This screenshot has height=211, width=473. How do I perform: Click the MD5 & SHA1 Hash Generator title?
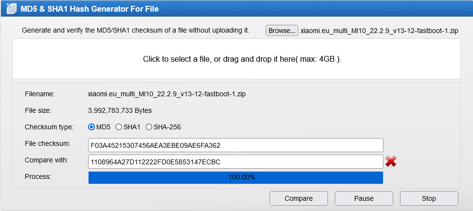coord(90,9)
